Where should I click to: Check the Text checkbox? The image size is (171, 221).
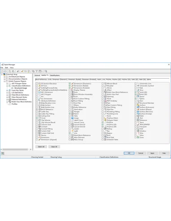(136, 118)
